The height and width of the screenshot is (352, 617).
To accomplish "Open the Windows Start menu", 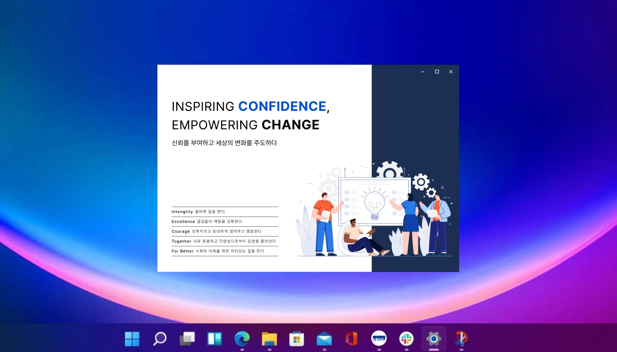I will pos(132,339).
